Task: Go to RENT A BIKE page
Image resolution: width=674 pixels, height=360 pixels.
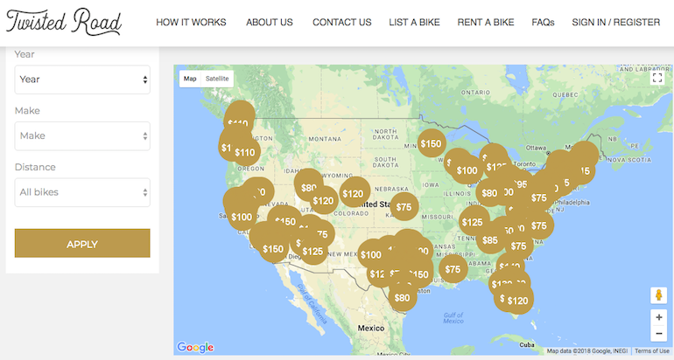Action: 486,22
